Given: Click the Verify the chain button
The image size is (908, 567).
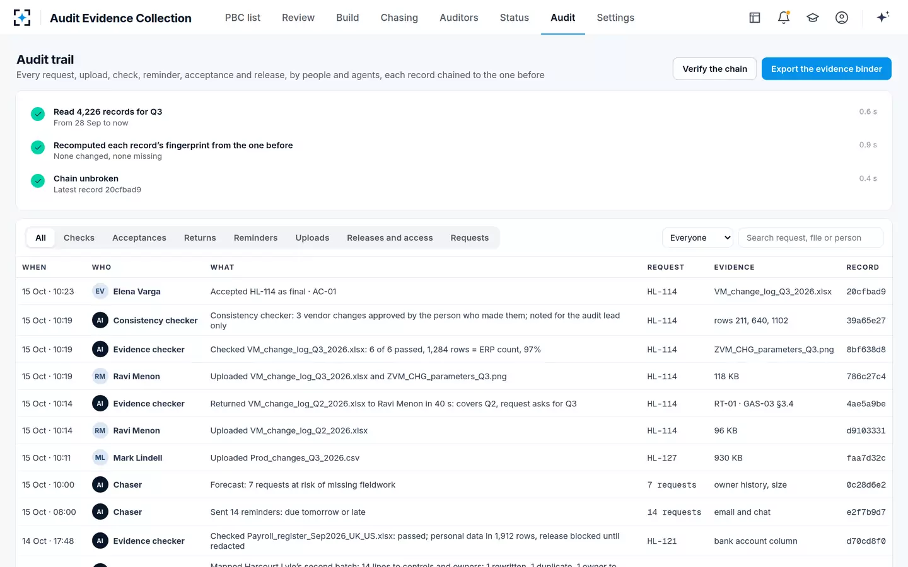Looking at the screenshot, I should pos(714,69).
